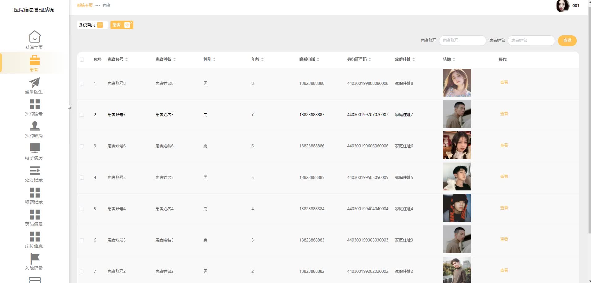Screen dimensions: 591x283
Task: Check the checkbox for 患者账号8 row
Action: click(x=82, y=83)
